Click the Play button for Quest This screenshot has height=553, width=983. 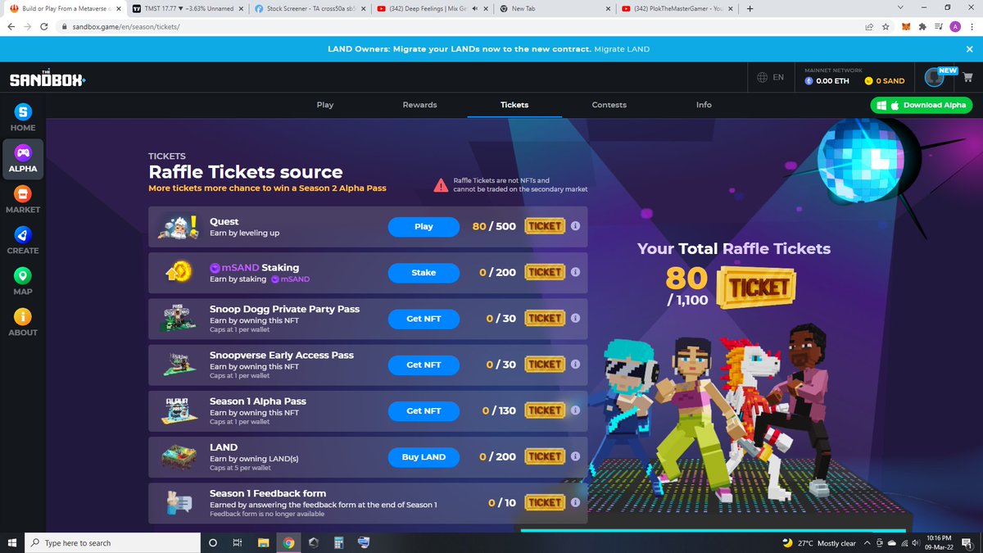tap(424, 226)
